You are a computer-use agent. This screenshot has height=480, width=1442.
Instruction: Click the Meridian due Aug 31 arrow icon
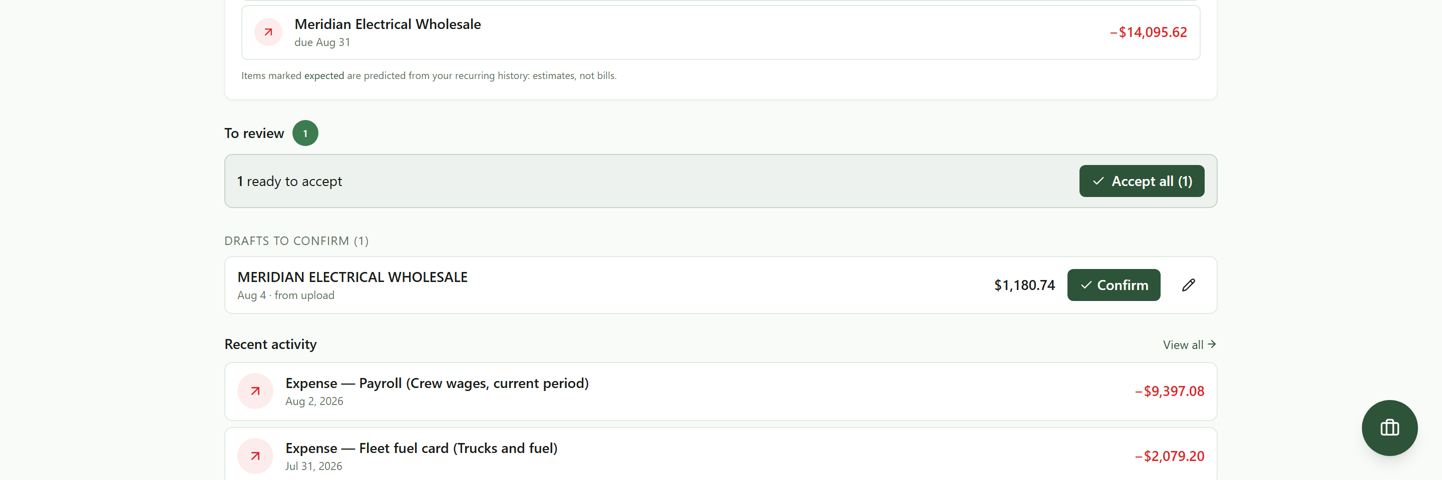coord(268,32)
